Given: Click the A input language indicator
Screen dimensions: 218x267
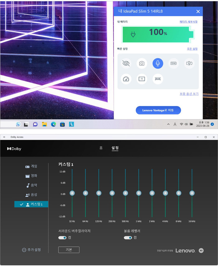Looking at the screenshot, I should pos(175,124).
